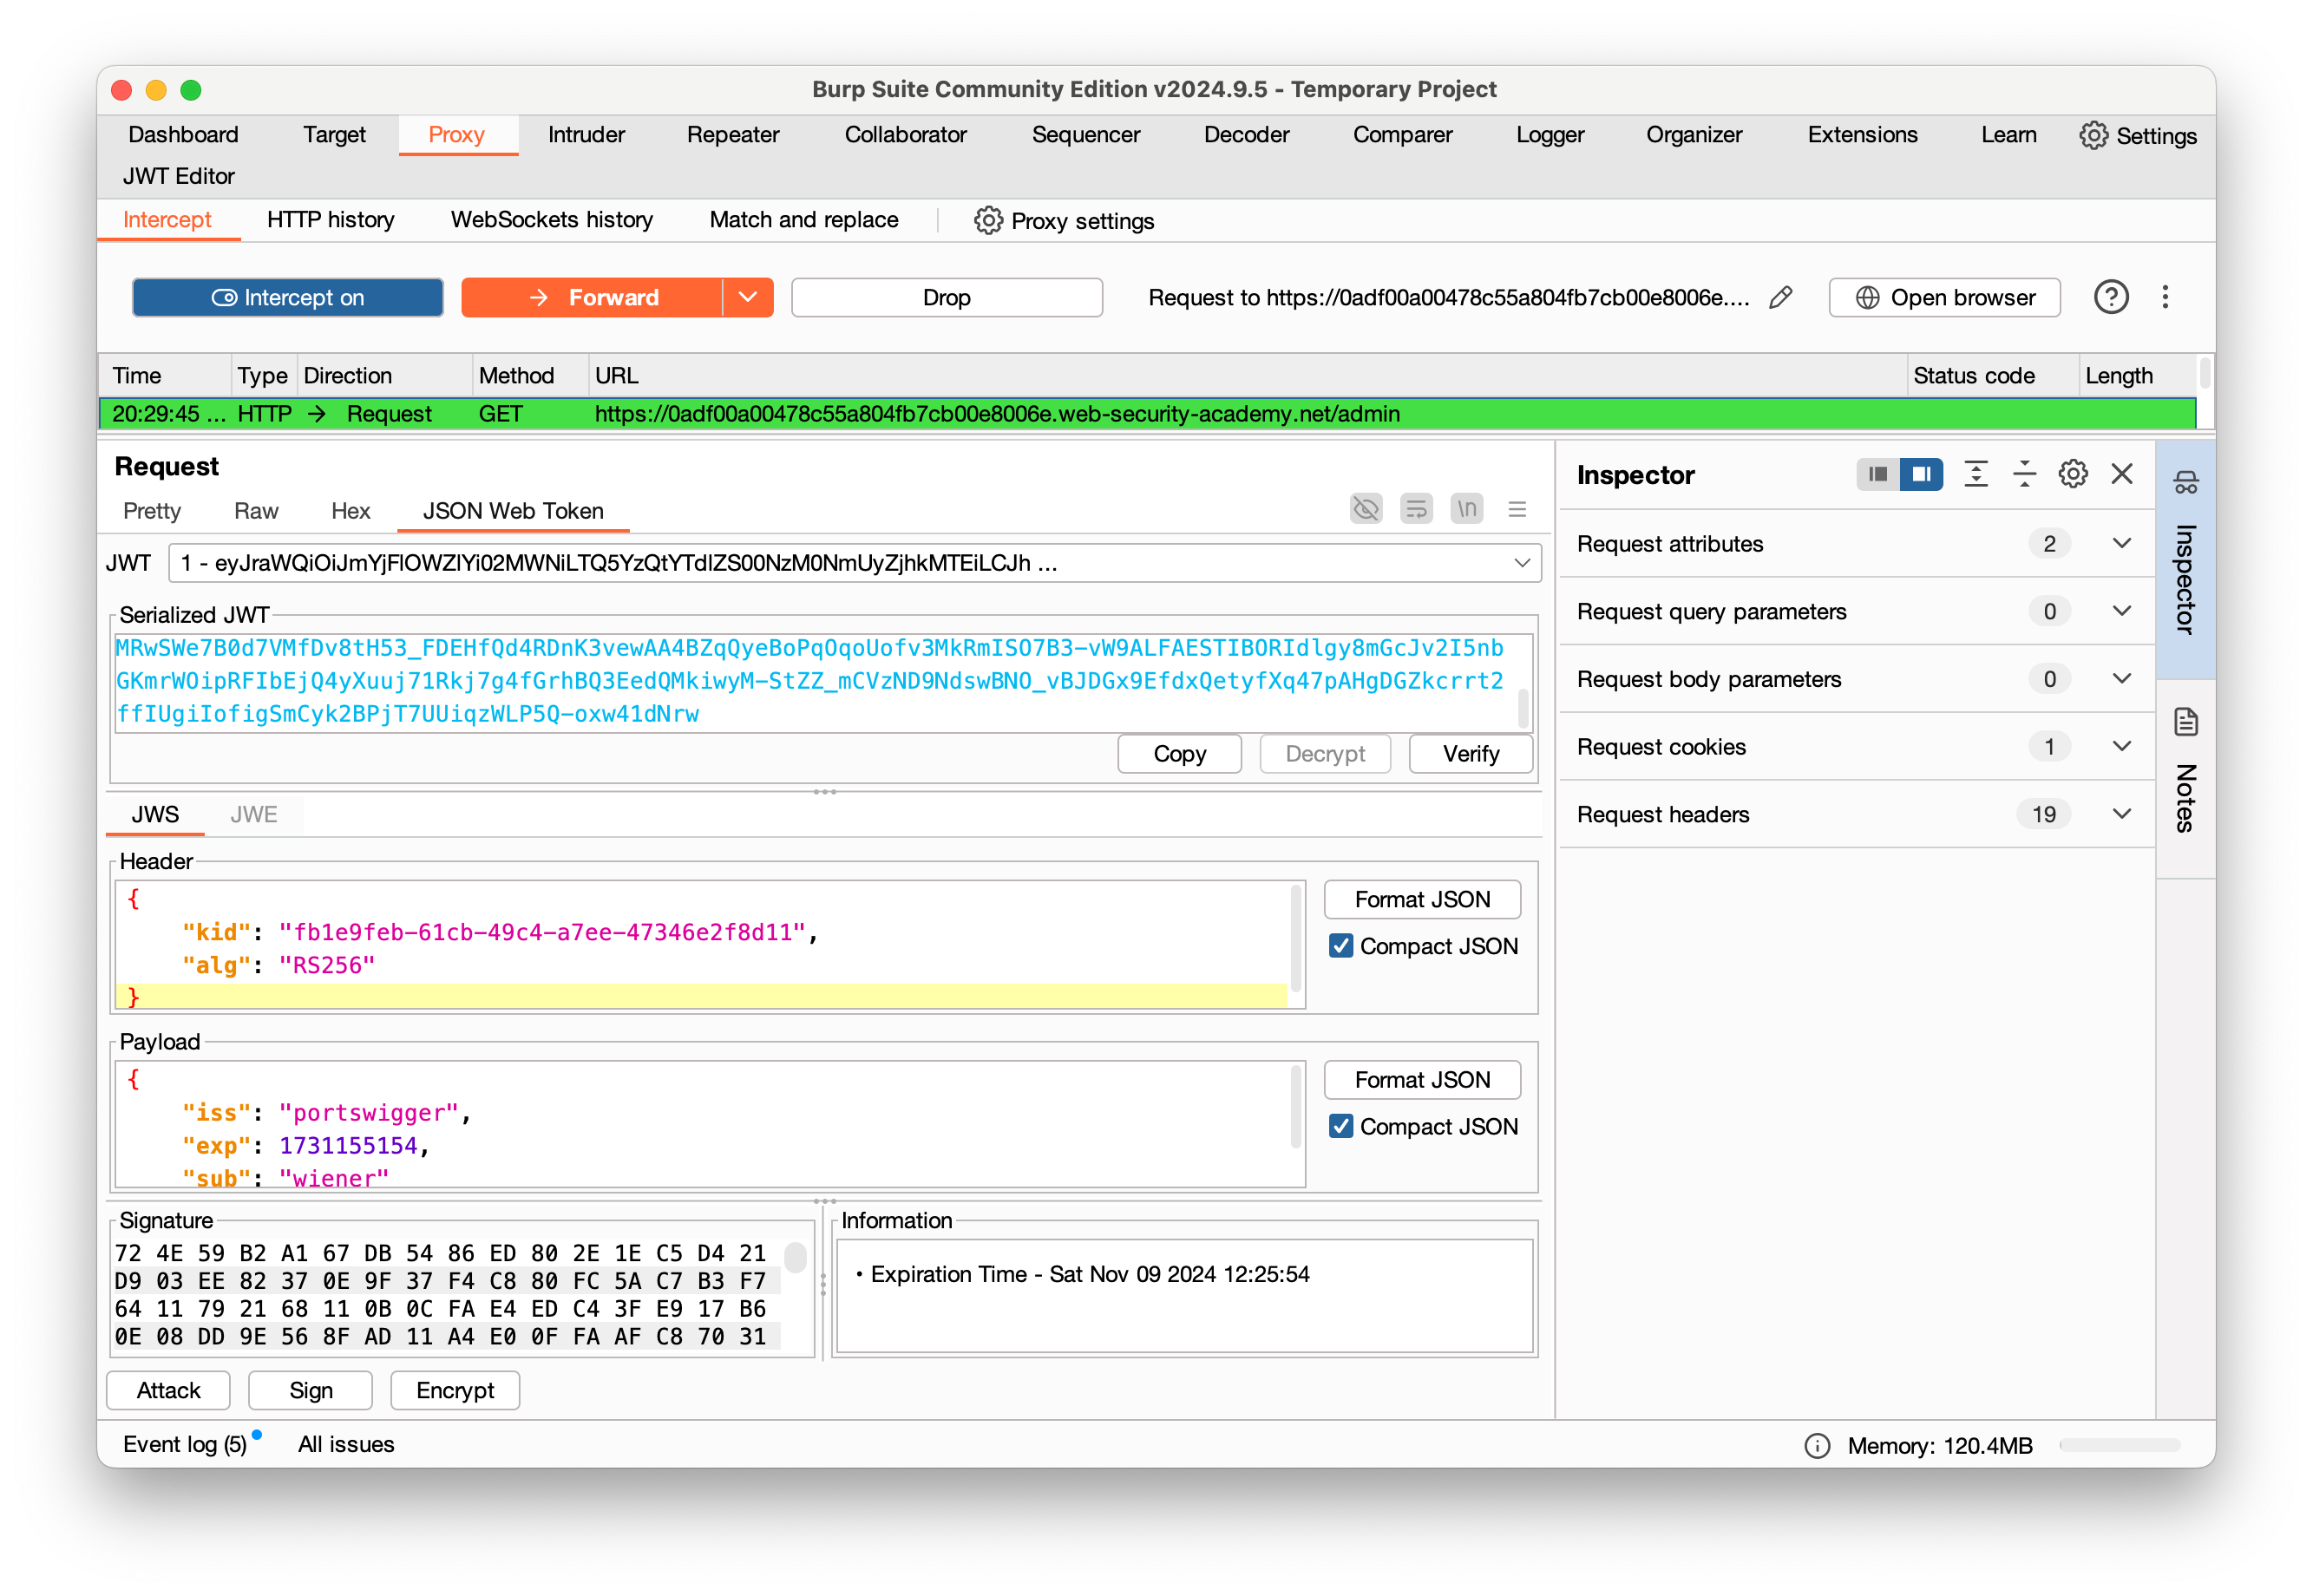
Task: Open the Repeater tab
Action: click(732, 135)
